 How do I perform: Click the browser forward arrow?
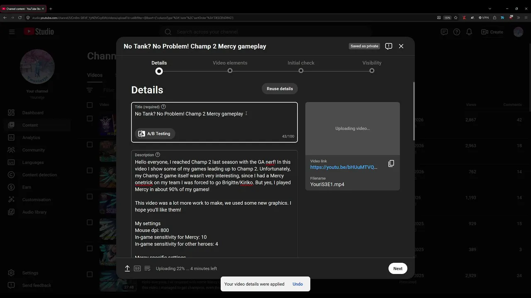point(12,18)
